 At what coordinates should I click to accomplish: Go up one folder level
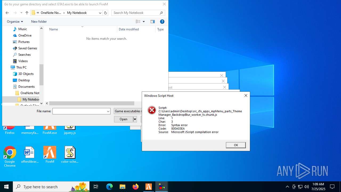(x=27, y=13)
